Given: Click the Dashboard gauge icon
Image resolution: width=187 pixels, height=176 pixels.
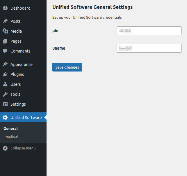Looking at the screenshot, I should pyautogui.click(x=5, y=8).
